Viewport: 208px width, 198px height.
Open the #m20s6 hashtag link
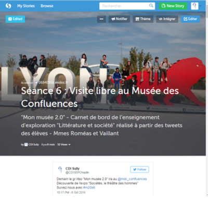tap(89, 188)
